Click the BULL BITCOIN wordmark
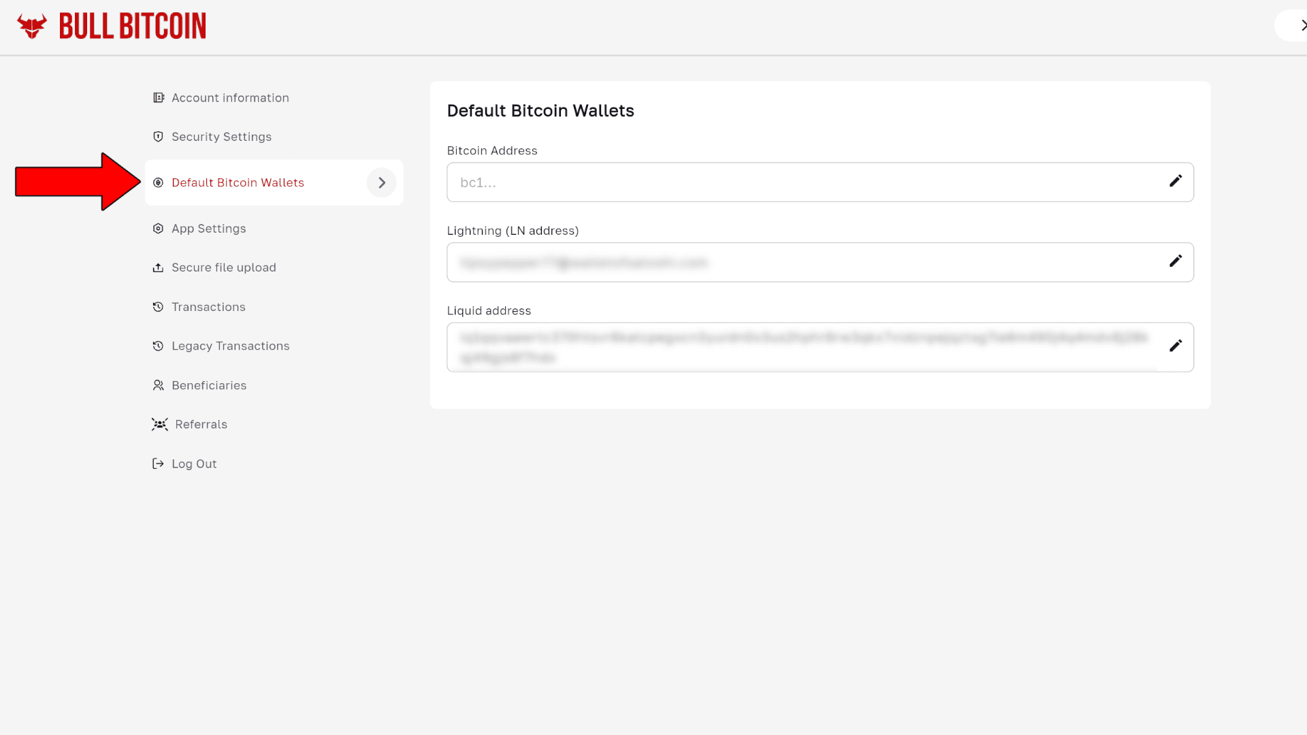This screenshot has width=1307, height=735. tap(132, 26)
